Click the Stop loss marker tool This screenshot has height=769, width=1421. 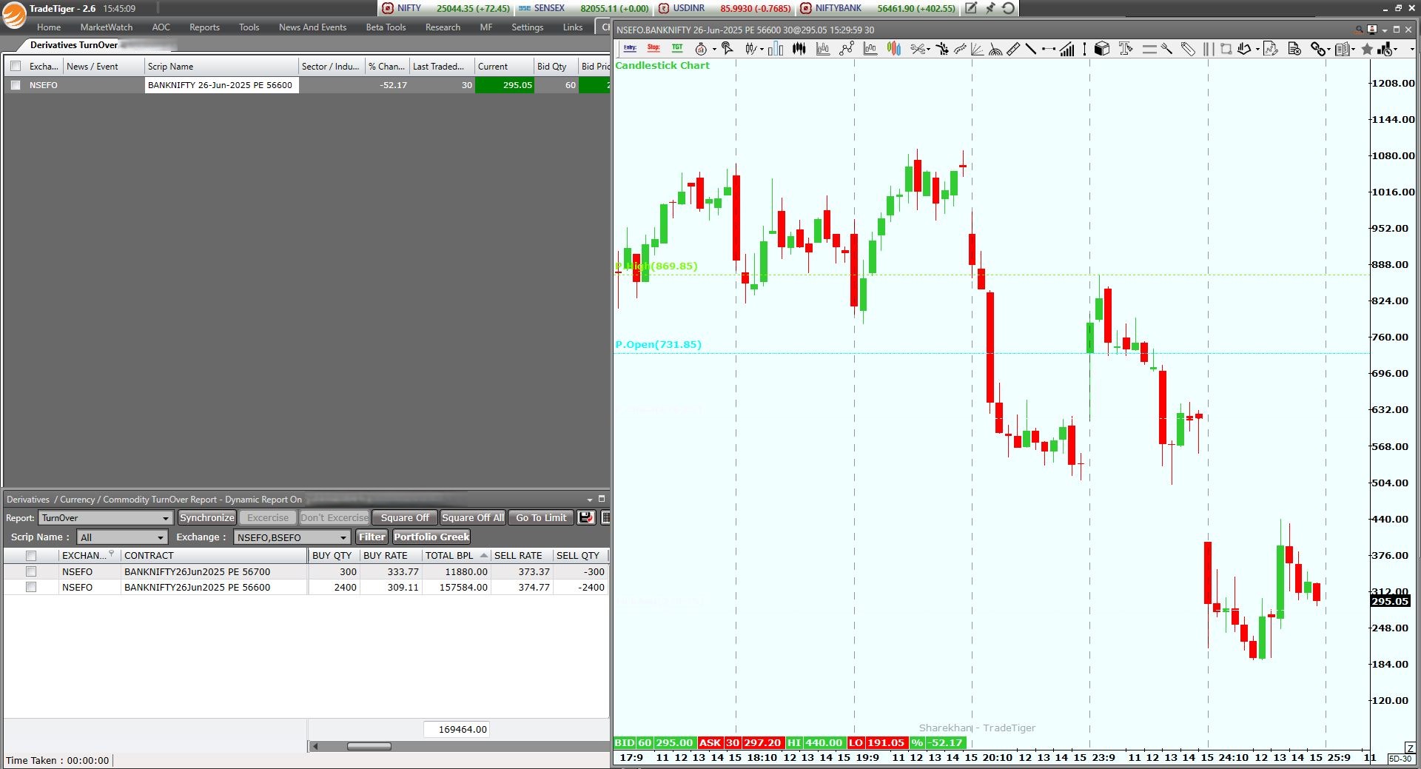coord(654,48)
